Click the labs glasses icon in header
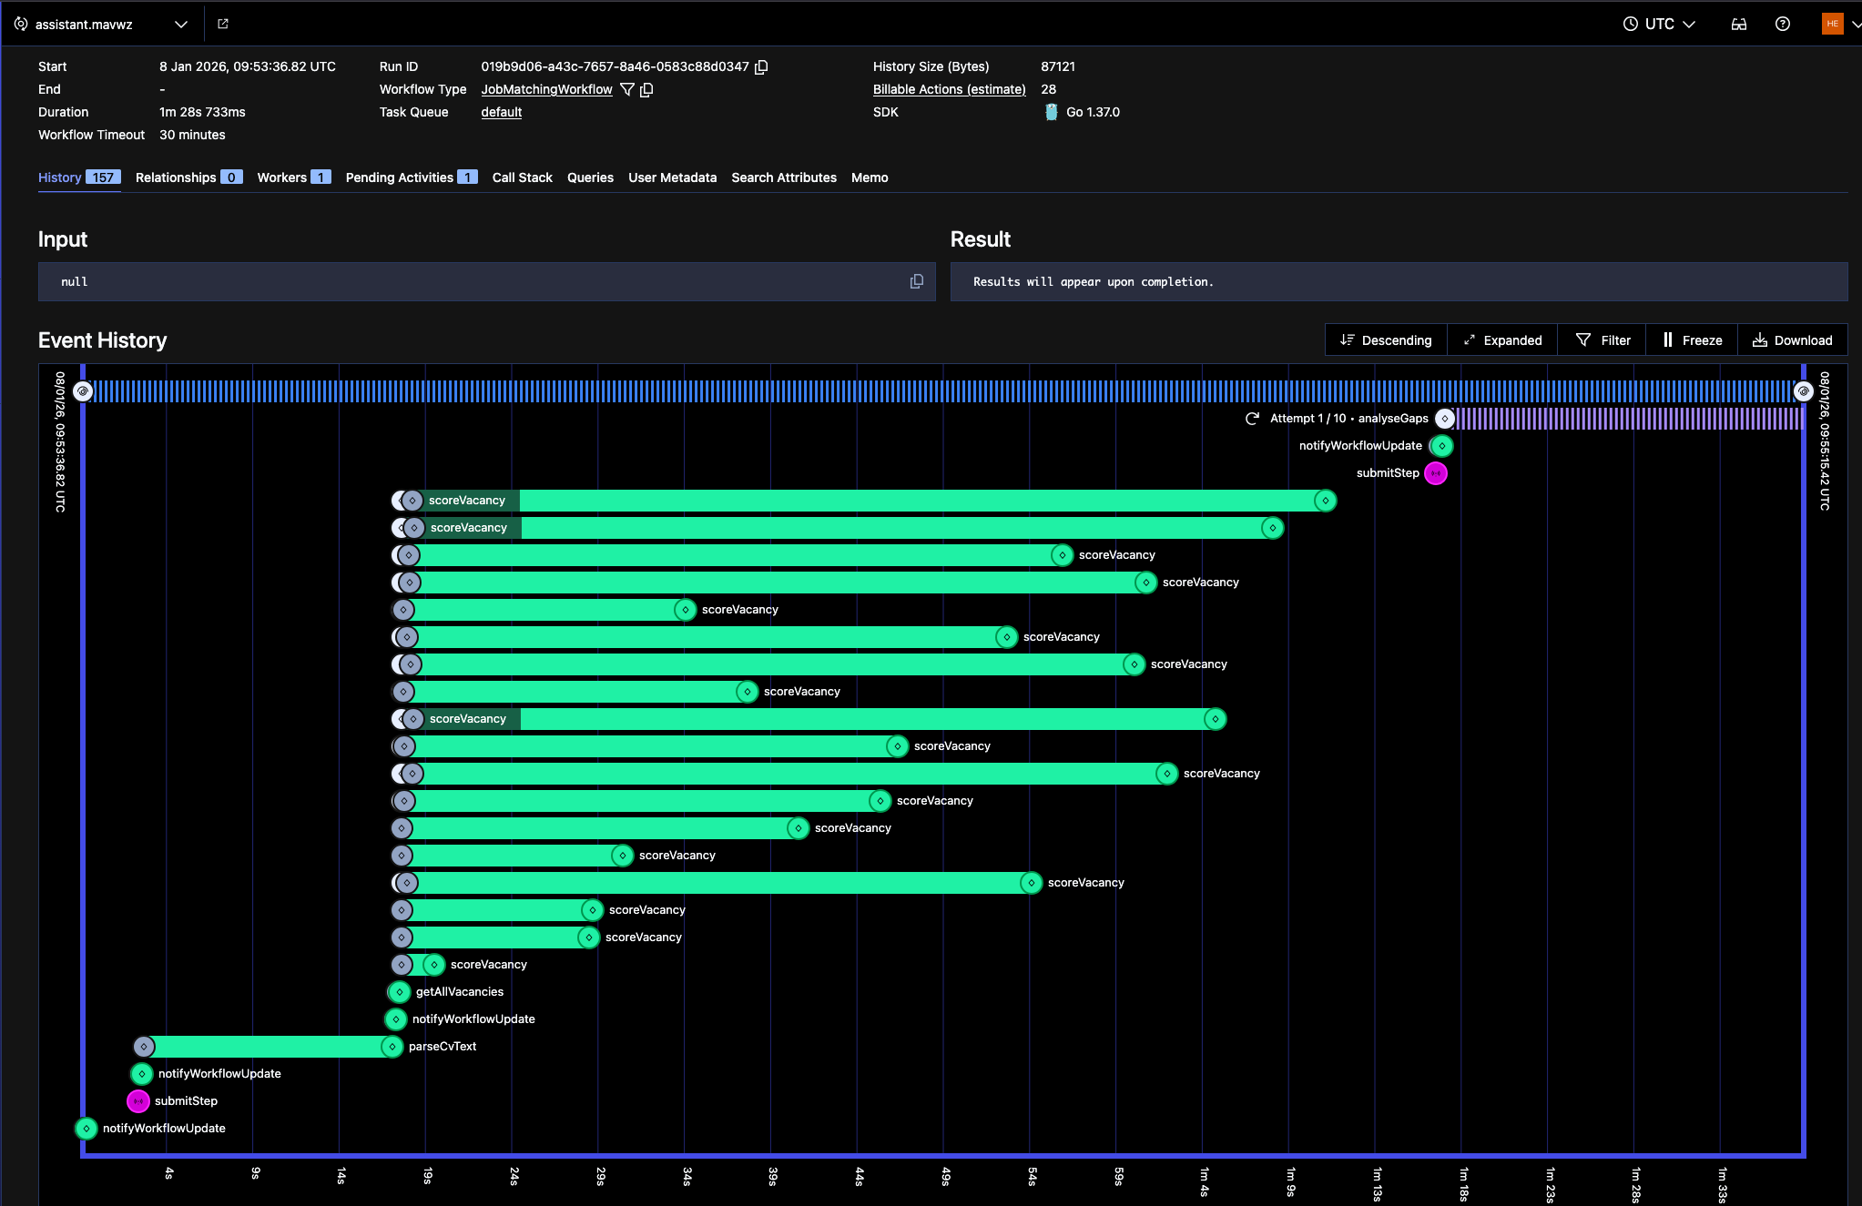Screen dimensions: 1862x1206 click(1738, 24)
